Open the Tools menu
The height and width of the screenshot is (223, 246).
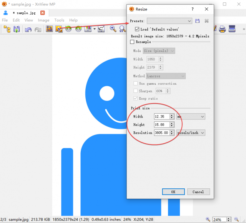click(x=59, y=20)
